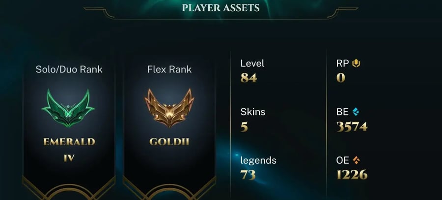
Task: Select the Solo/Duo Rank banner label
Action: click(69, 69)
